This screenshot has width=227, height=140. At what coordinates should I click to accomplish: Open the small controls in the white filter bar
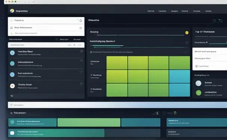tap(74, 45)
